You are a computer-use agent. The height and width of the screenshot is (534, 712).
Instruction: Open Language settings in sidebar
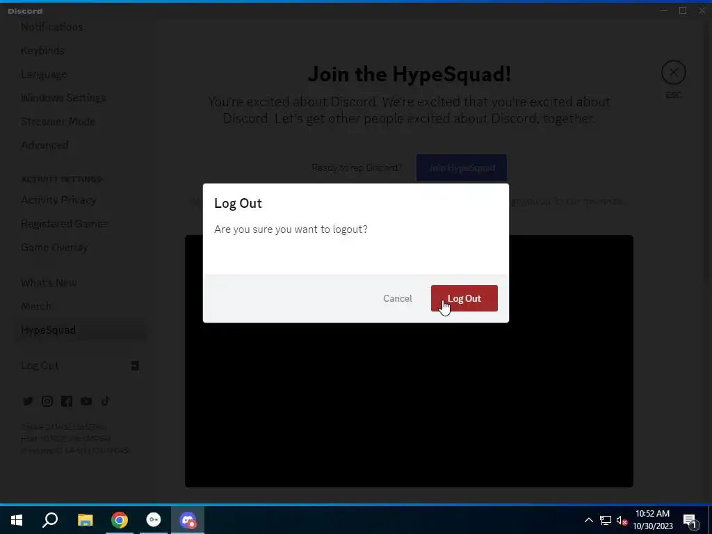[44, 74]
